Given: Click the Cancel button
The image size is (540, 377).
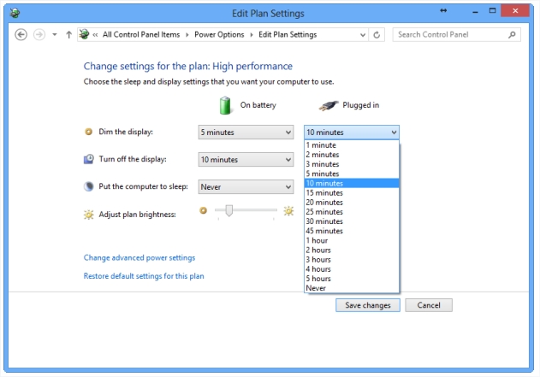Looking at the screenshot, I should point(429,305).
